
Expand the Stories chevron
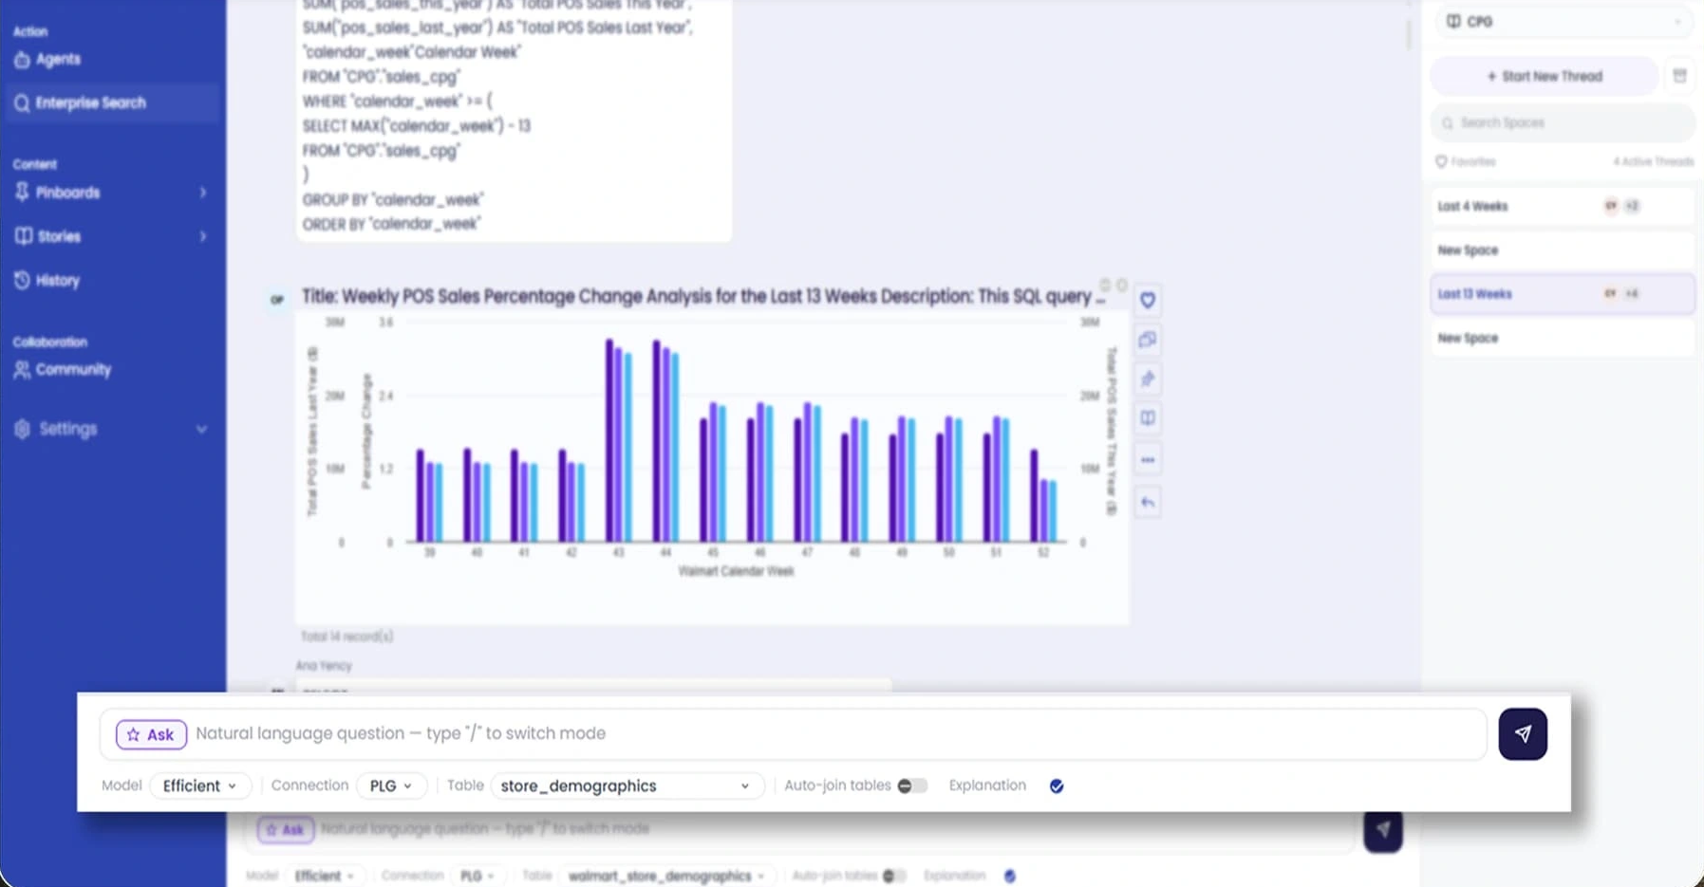(x=202, y=236)
